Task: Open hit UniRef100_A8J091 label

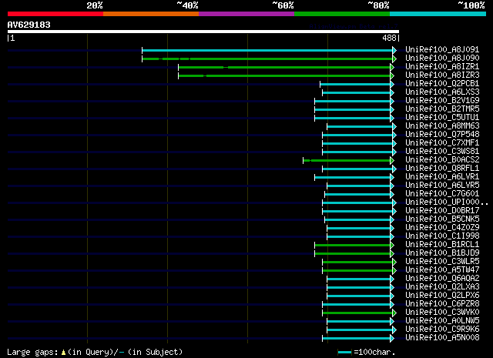Action: pyautogui.click(x=442, y=49)
